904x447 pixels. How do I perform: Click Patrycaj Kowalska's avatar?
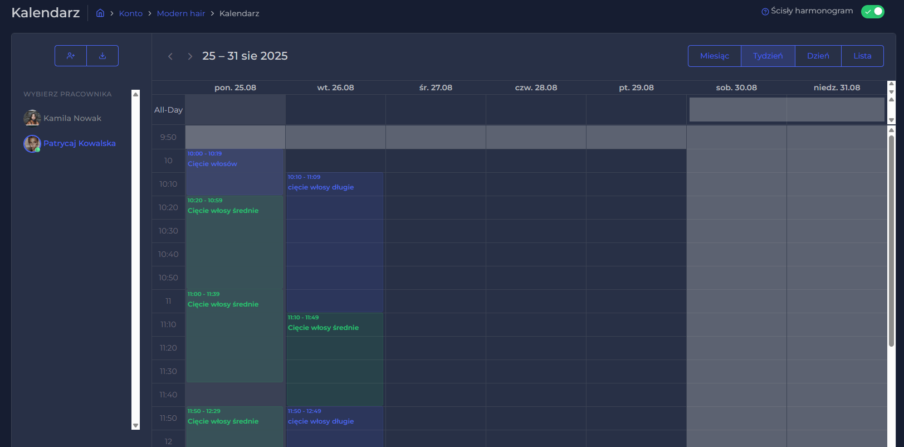32,143
